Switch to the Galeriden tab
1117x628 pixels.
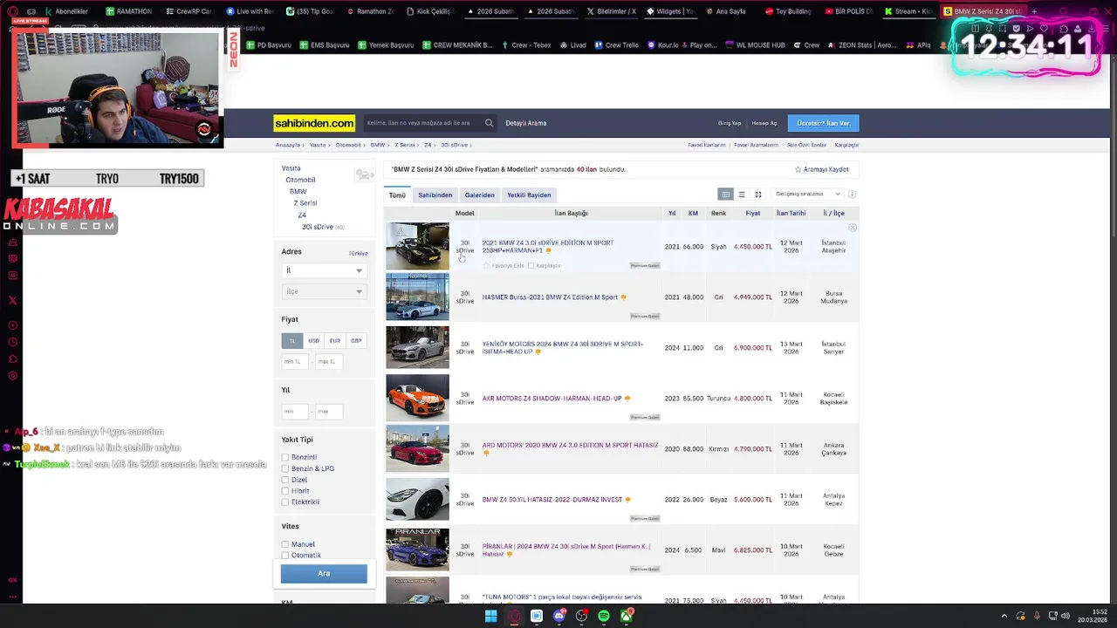[479, 195]
